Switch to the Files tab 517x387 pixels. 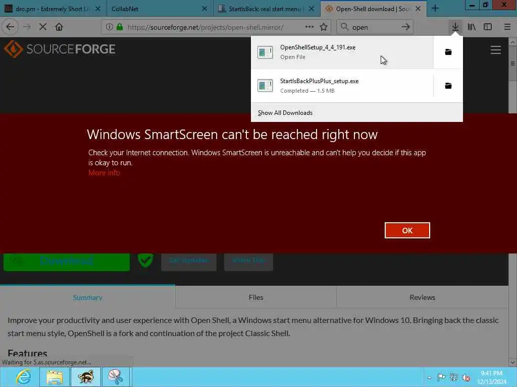click(x=256, y=297)
